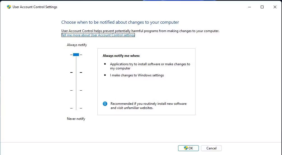Click 'I make changes to Windows settings' text
Image resolution: width=282 pixels, height=155 pixels.
[x=137, y=75]
